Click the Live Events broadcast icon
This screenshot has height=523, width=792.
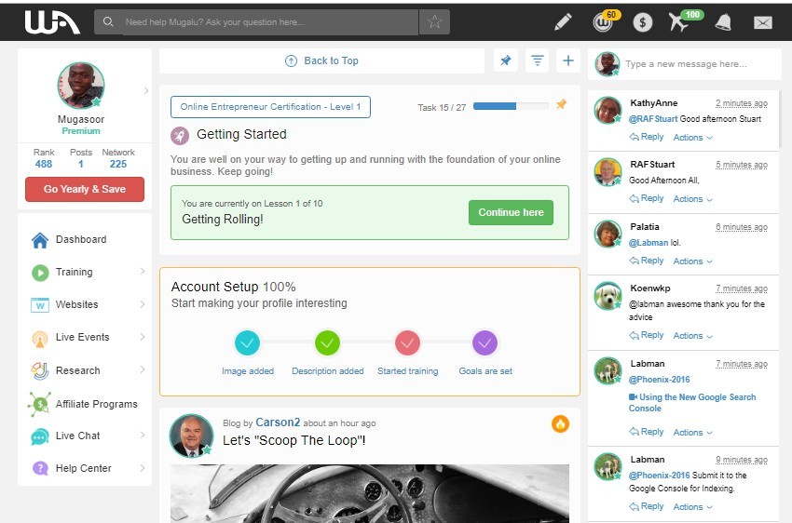click(40, 338)
